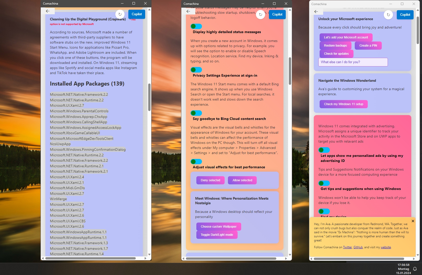This screenshot has width=422, height=275.
Task: Select Microsoft.Windows.ParentalControls package
Action: (79, 111)
